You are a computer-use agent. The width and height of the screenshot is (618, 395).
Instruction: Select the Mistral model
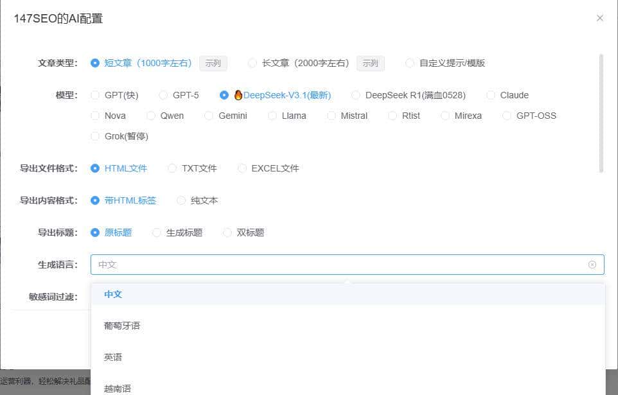[x=332, y=116]
